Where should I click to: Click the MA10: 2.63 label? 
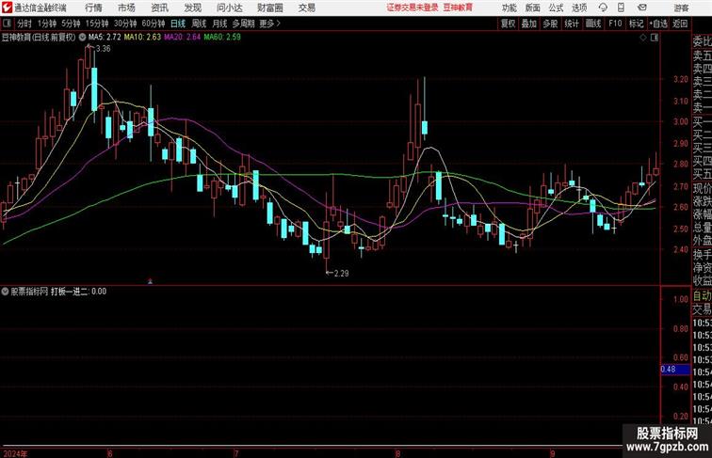(x=142, y=38)
